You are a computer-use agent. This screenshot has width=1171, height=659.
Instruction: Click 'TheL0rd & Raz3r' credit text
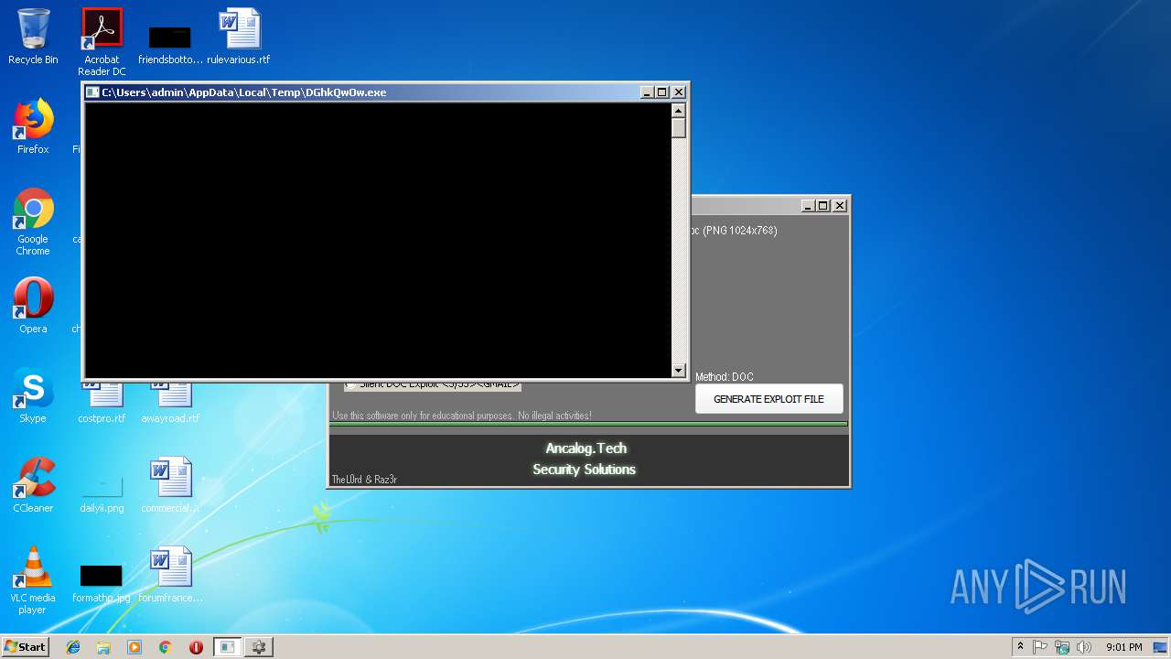(x=364, y=480)
